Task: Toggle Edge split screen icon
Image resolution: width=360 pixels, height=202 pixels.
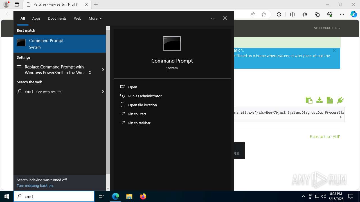Action: (292, 14)
